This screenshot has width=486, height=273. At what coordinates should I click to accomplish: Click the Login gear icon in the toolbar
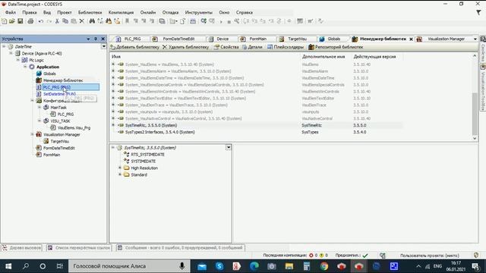click(204, 21)
